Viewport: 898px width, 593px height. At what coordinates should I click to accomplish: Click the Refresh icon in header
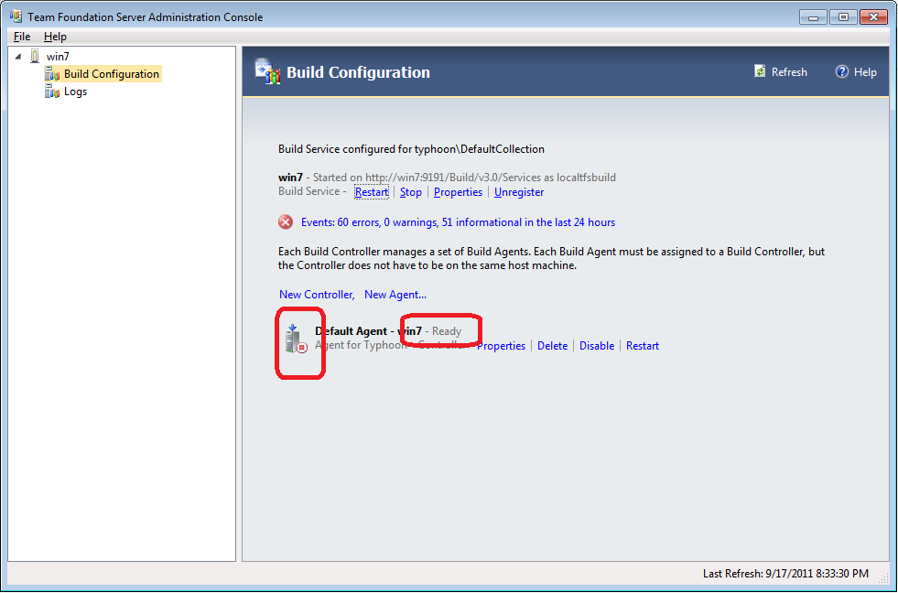click(x=760, y=71)
